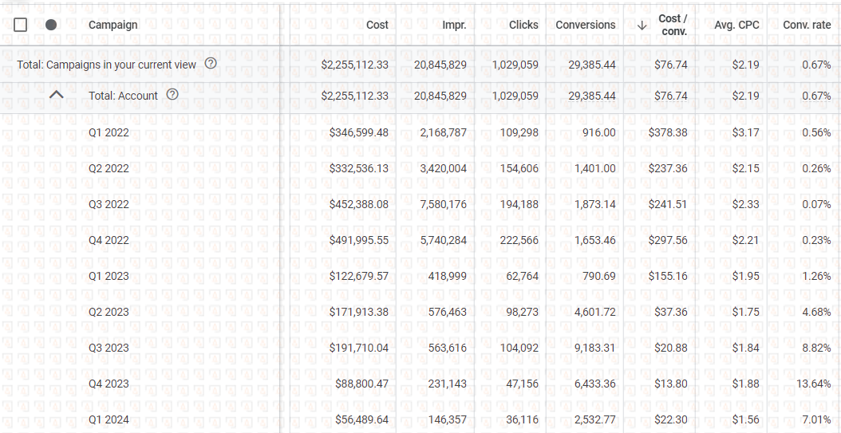
Task: Click the gray status dot column header
Action: coord(51,25)
